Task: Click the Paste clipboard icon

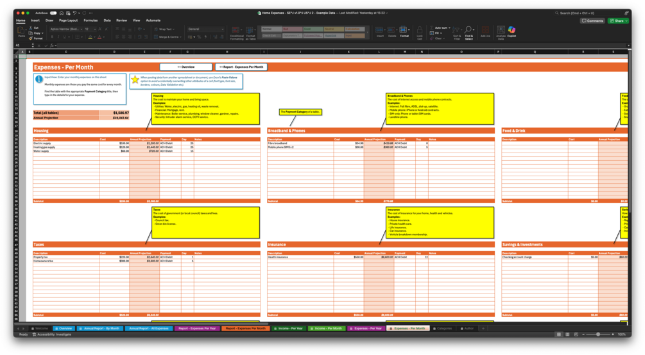Action: 21,30
